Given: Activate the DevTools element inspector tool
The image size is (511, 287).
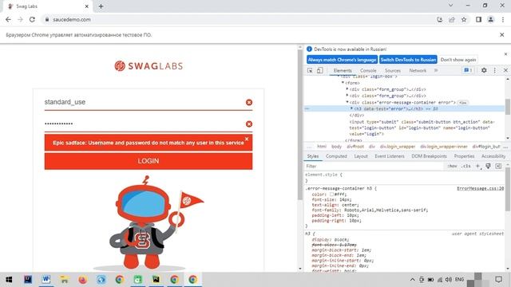Looking at the screenshot, I should (x=310, y=70).
